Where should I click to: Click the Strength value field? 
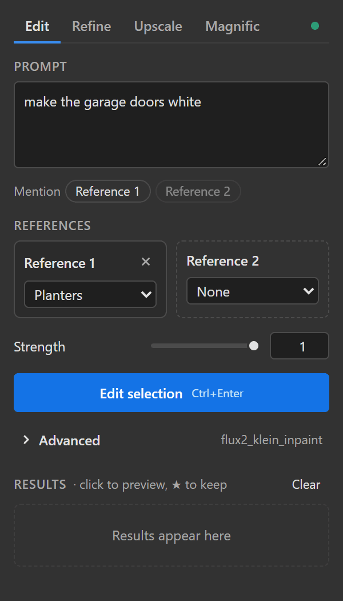(x=300, y=346)
